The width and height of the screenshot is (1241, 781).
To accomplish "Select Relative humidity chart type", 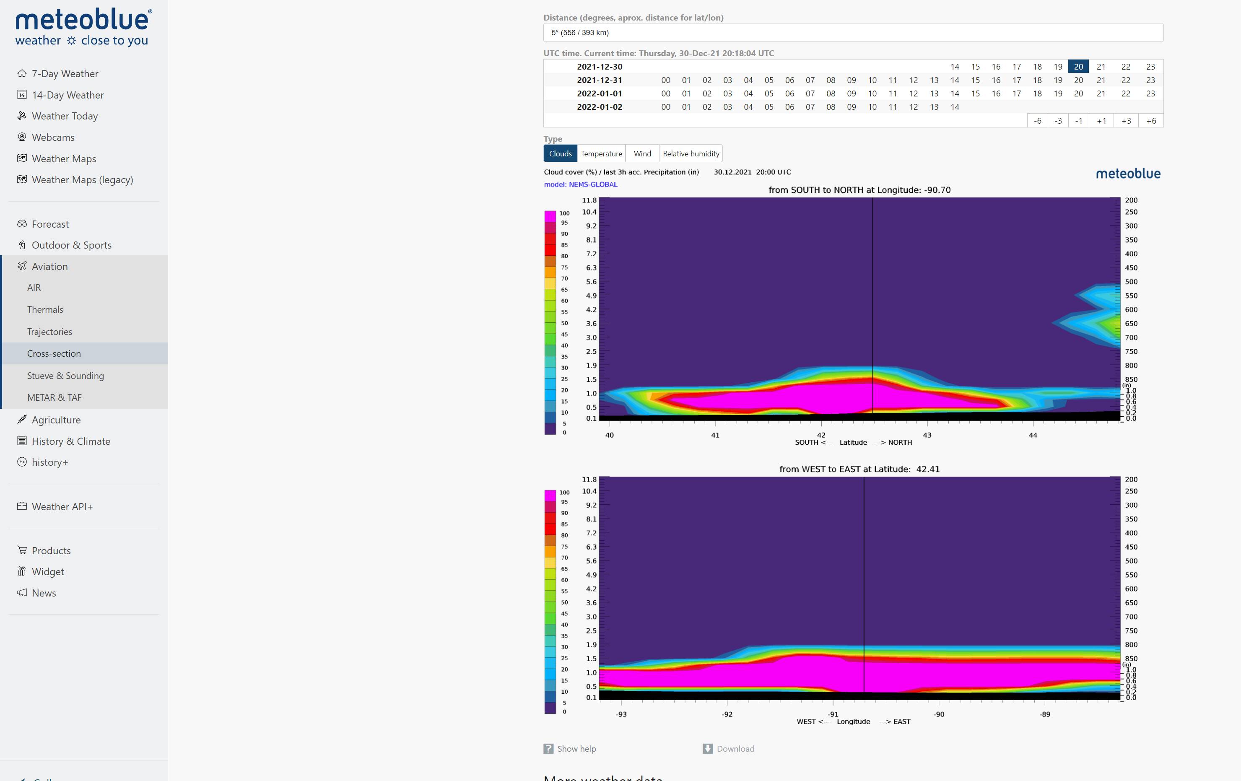I will coord(691,153).
